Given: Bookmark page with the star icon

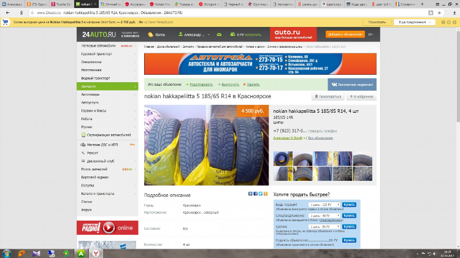Looking at the screenshot, I should pyautogui.click(x=439, y=13).
